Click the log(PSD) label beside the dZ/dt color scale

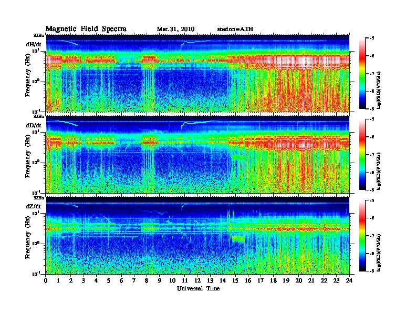coord(379,253)
